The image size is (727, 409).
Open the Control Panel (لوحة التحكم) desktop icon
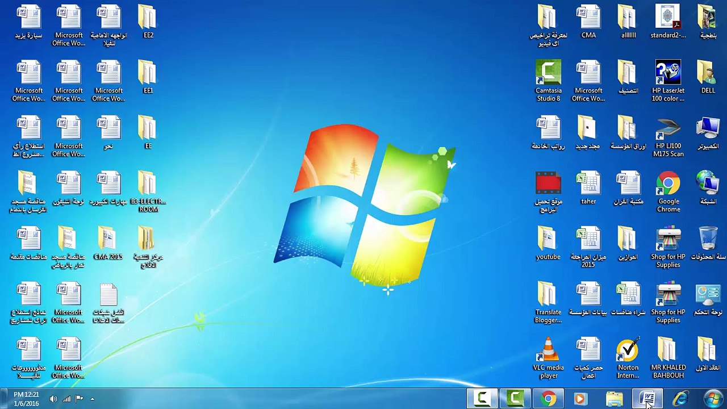tap(708, 299)
